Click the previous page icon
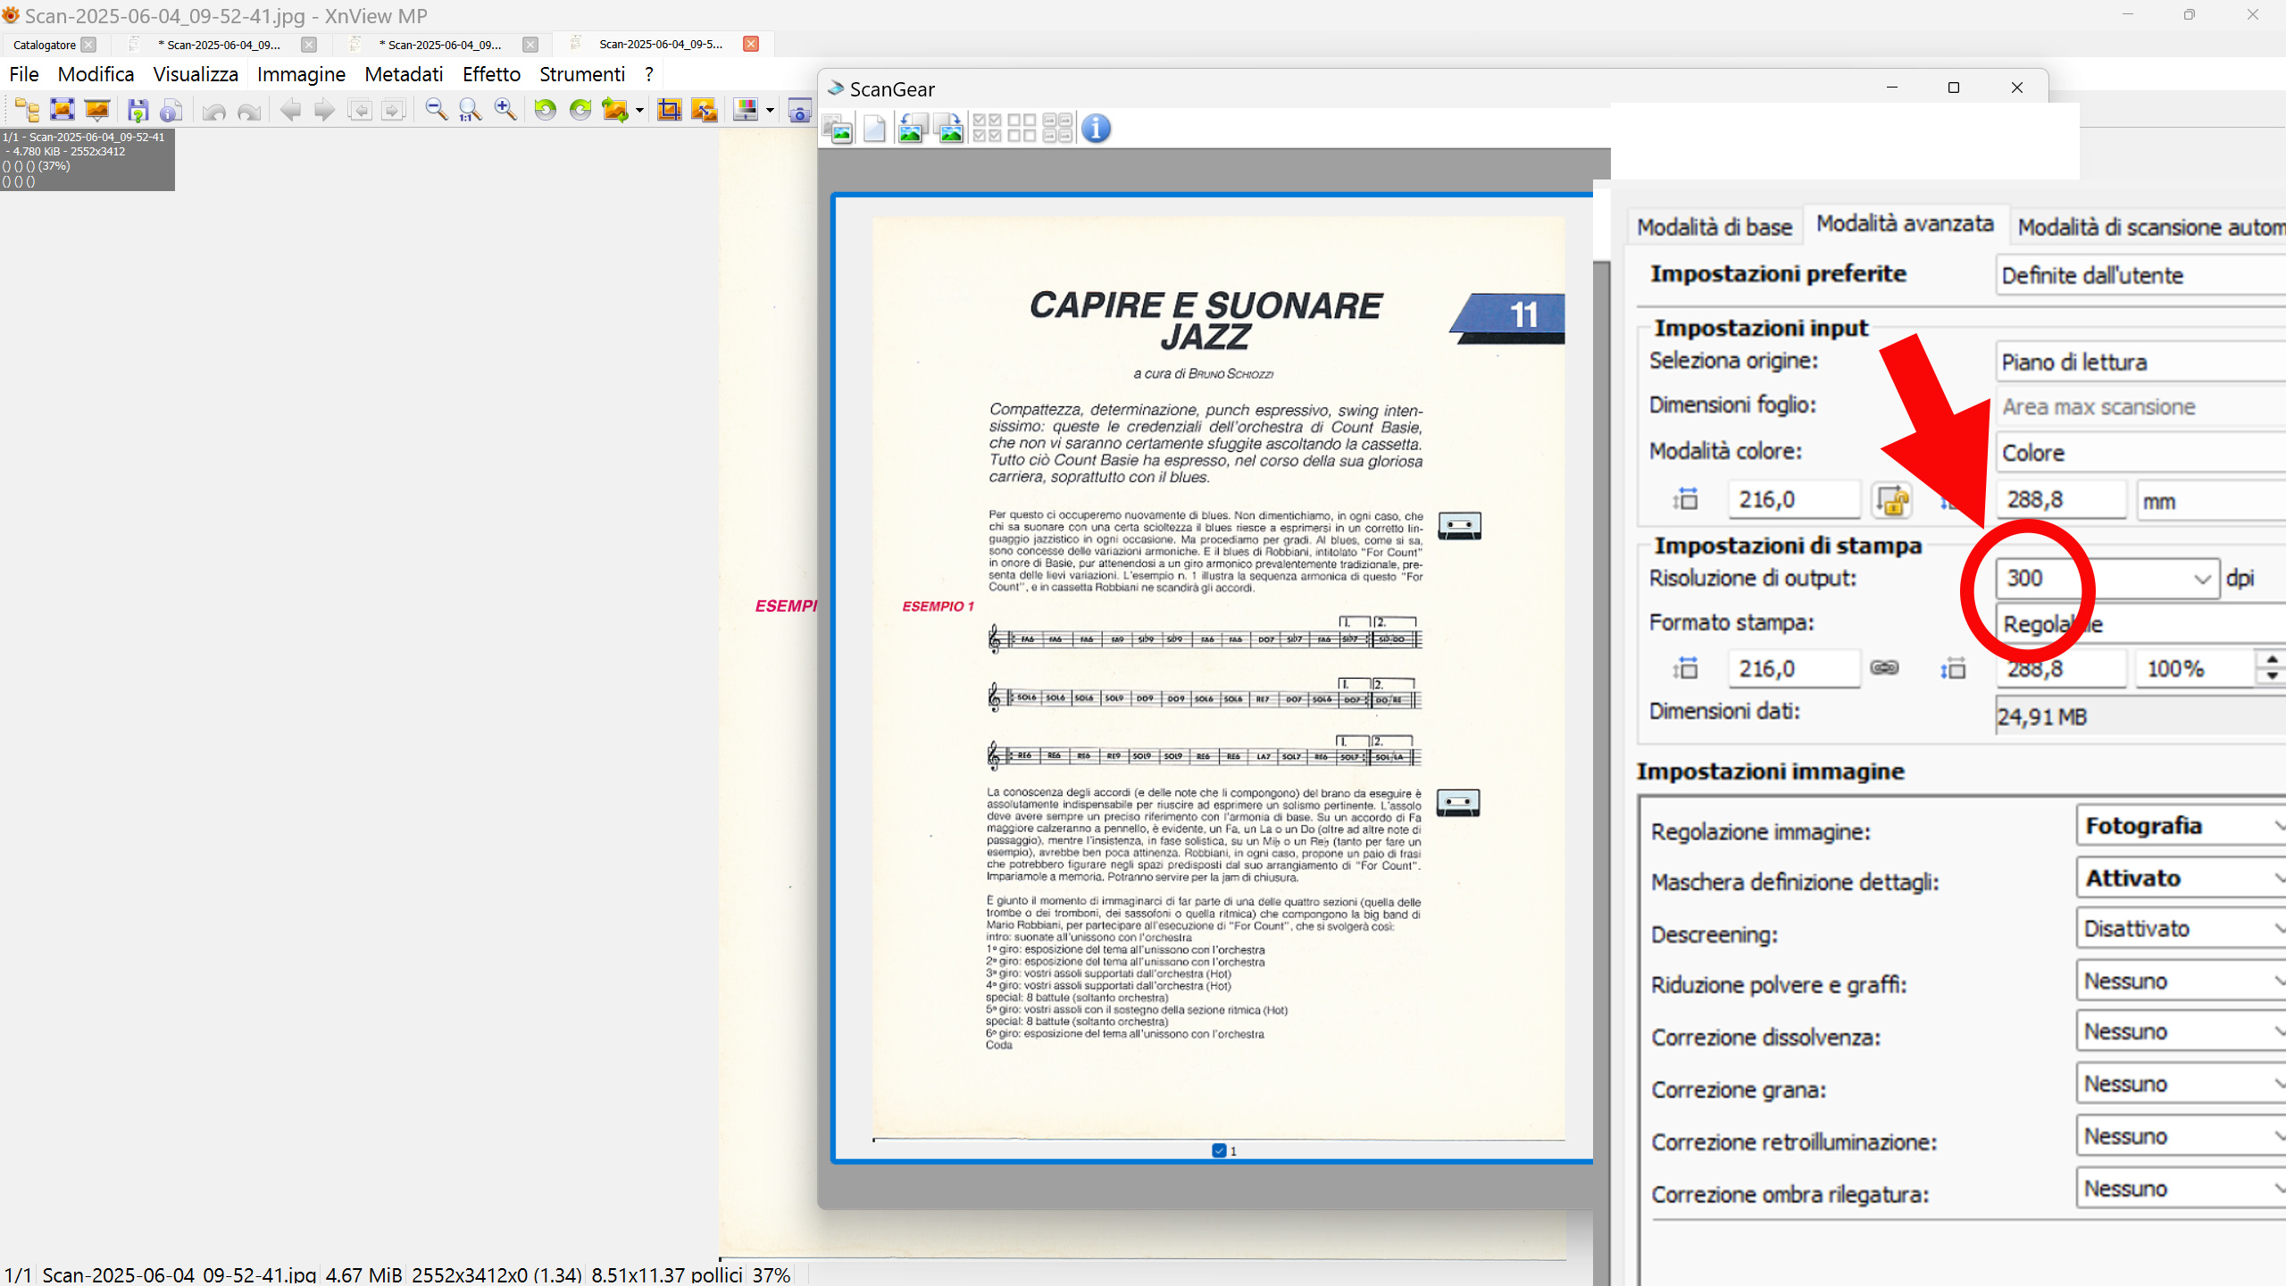 coord(359,110)
